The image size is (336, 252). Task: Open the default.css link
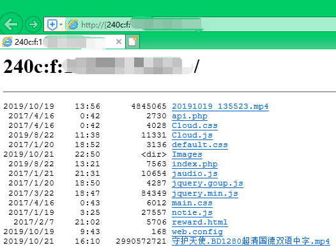tap(200, 145)
